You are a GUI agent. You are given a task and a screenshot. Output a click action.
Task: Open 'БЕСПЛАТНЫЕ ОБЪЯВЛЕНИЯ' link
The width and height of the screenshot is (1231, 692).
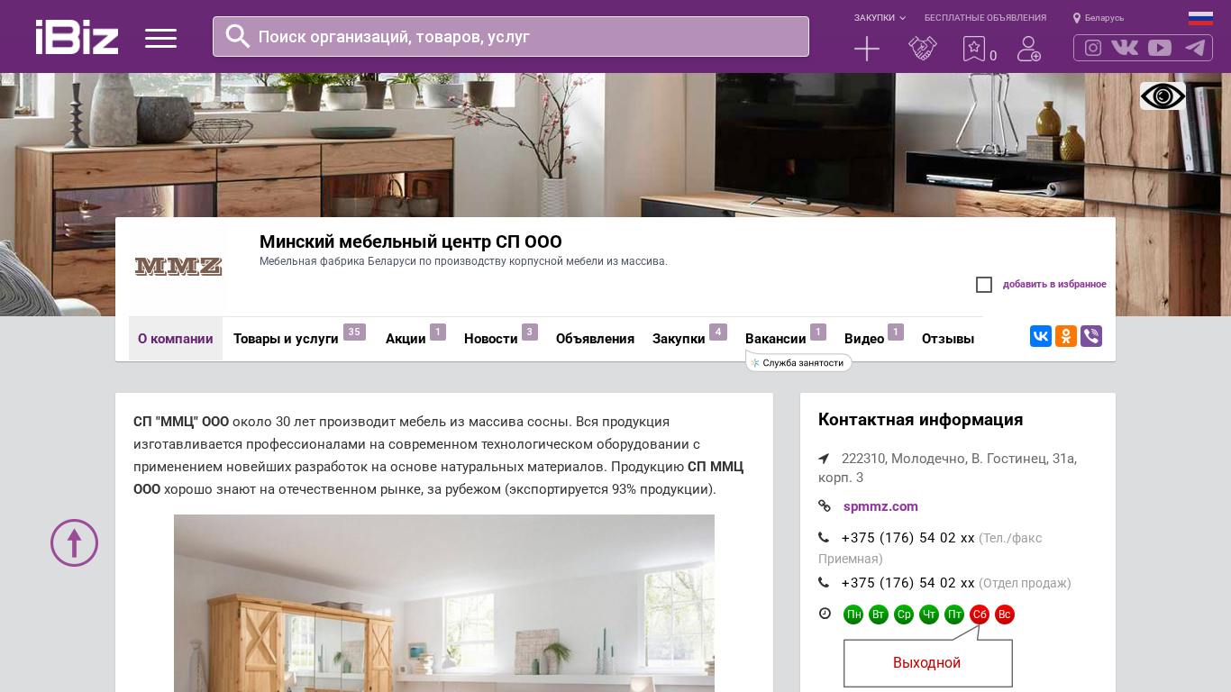tap(985, 18)
